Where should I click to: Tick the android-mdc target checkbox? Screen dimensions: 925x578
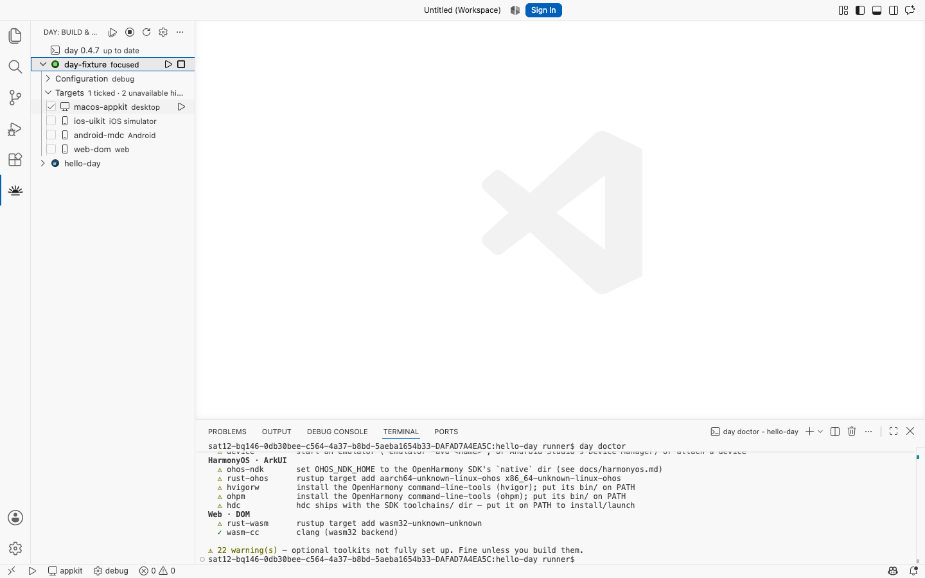tap(51, 135)
